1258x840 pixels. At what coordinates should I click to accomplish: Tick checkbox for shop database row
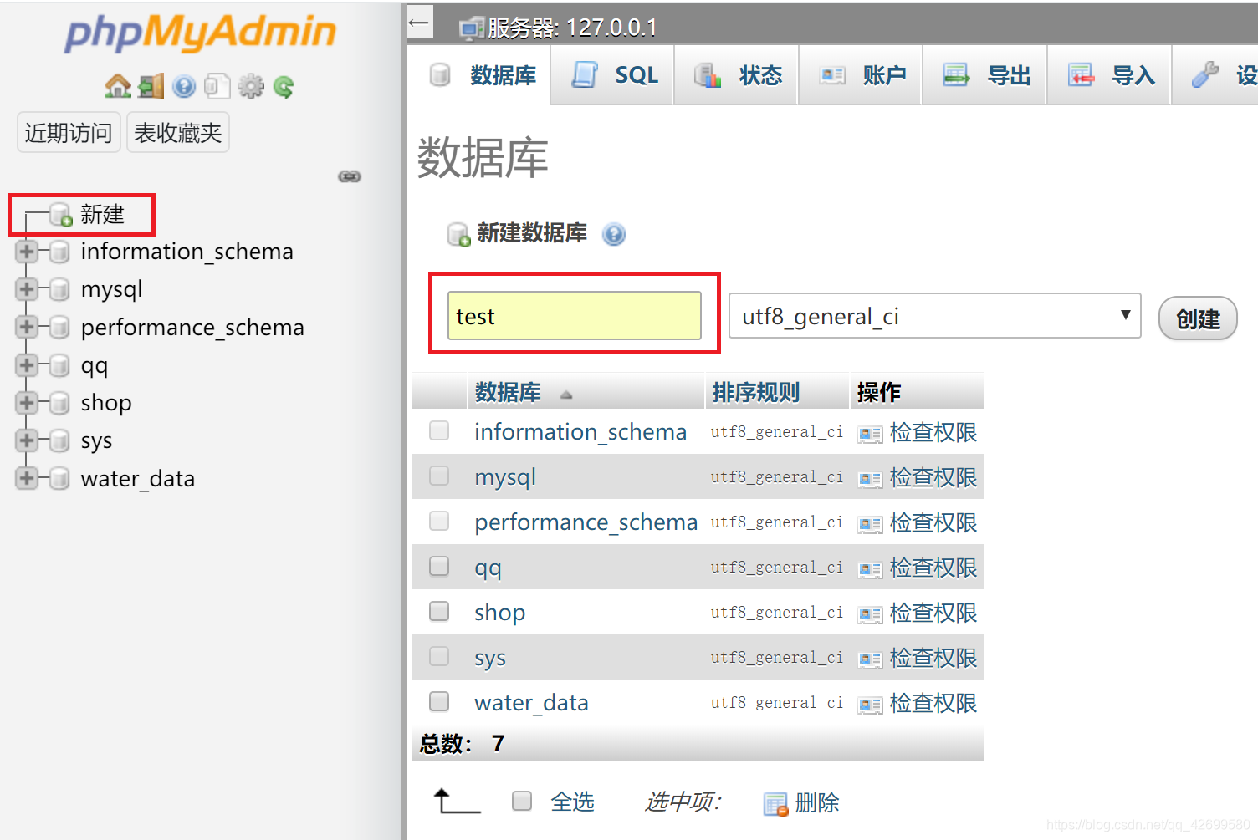439,611
